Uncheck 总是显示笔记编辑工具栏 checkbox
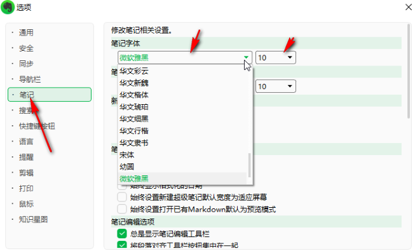 point(122,234)
